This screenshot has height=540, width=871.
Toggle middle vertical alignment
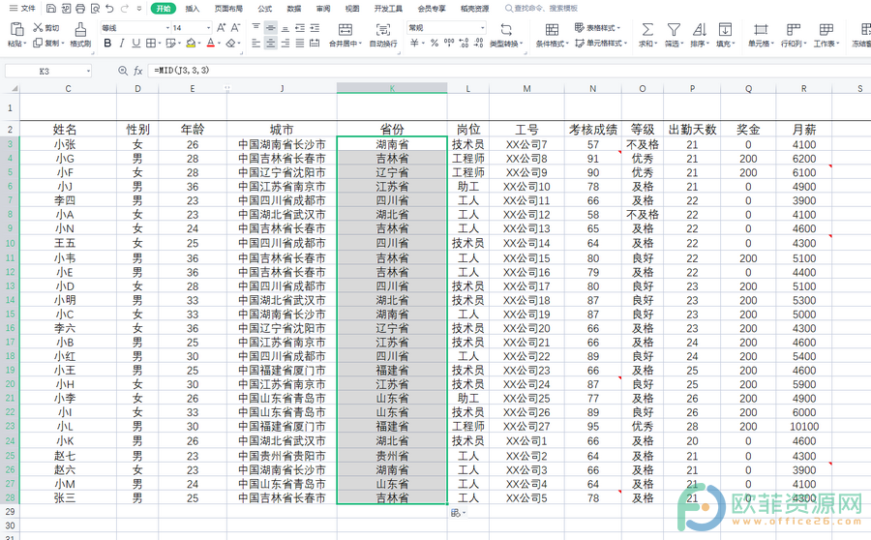[271, 28]
